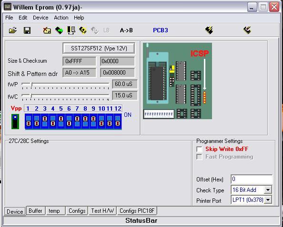Click the 0x0000 checksum field

click(x=117, y=61)
